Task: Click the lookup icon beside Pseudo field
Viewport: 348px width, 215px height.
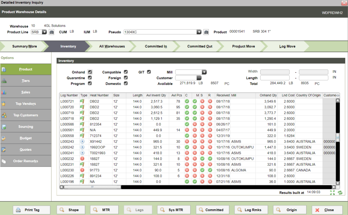Action: 206,32
